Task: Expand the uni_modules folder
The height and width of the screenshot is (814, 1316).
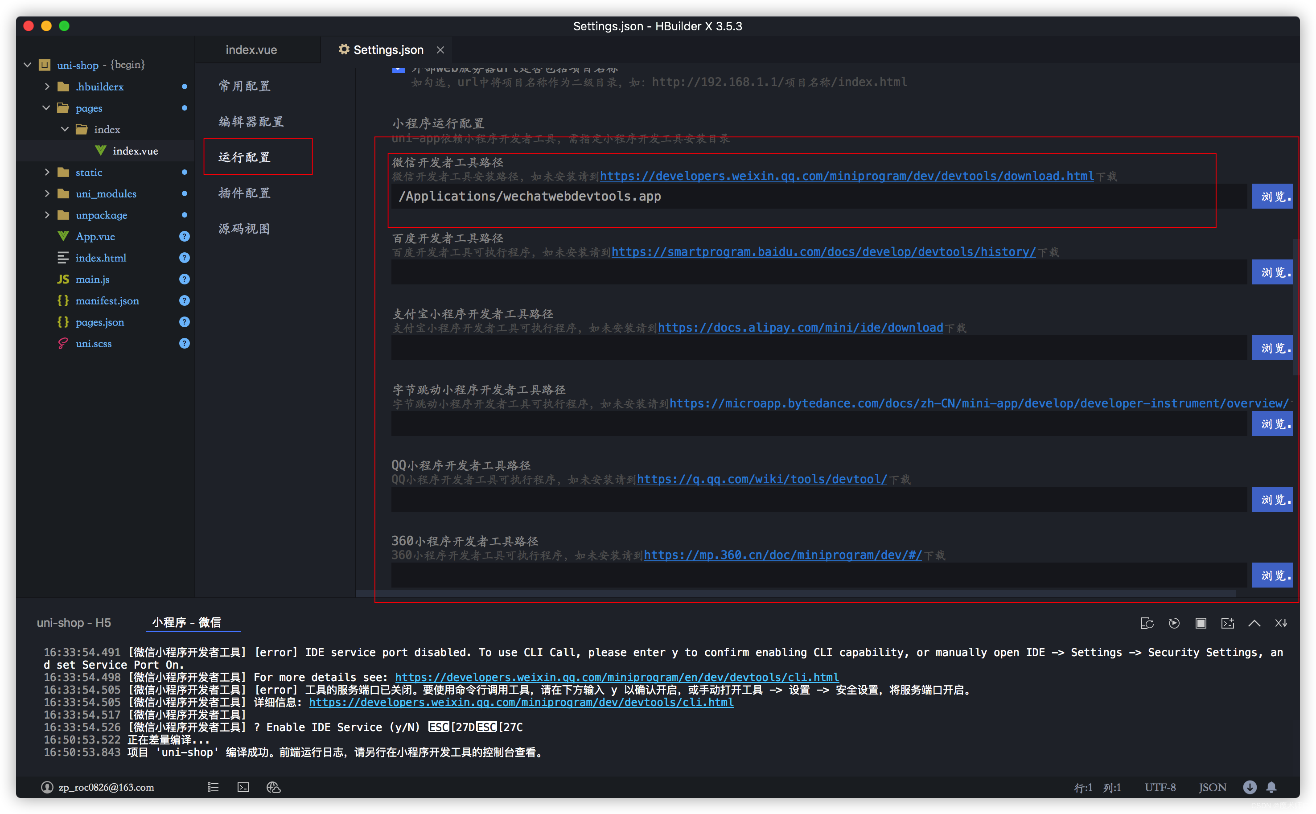Action: [x=47, y=193]
